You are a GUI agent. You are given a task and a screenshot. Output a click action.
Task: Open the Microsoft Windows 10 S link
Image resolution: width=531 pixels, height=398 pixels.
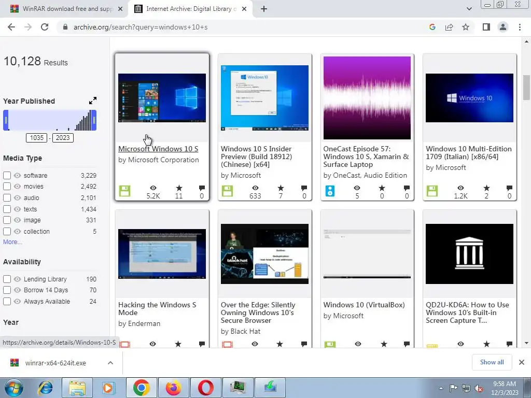158,149
